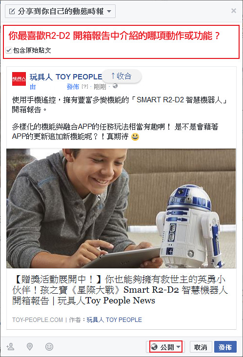Open the 玩具人 TOY PEOPLE page name link
This screenshot has width=243, height=357.
click(66, 77)
